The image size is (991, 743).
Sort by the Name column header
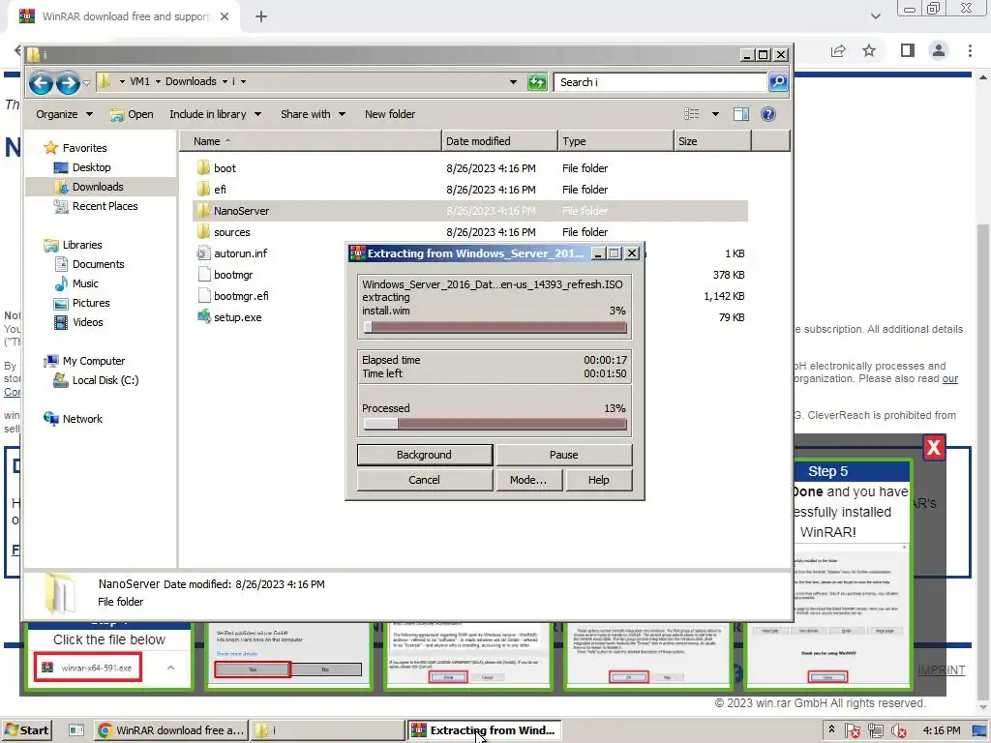coord(311,141)
